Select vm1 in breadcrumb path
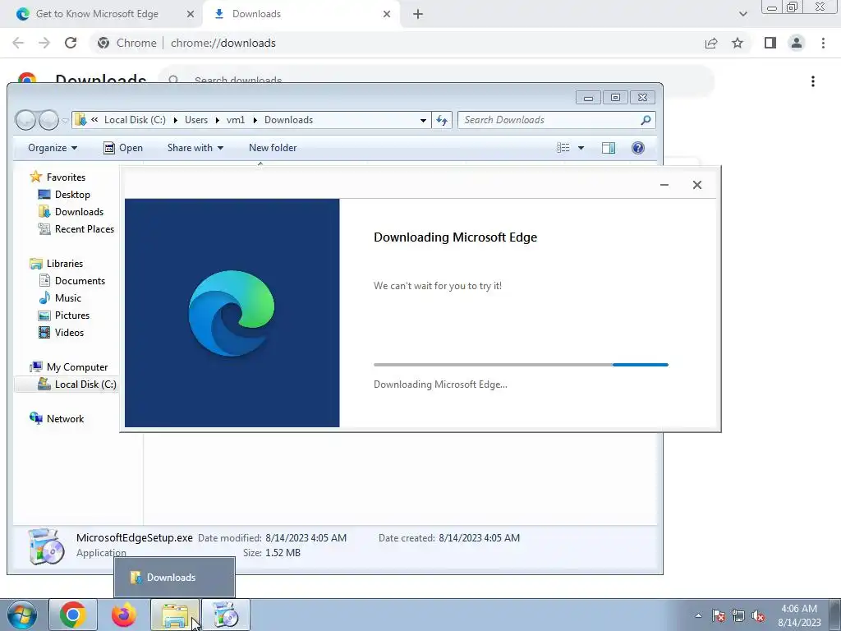This screenshot has height=631, width=841. click(235, 120)
